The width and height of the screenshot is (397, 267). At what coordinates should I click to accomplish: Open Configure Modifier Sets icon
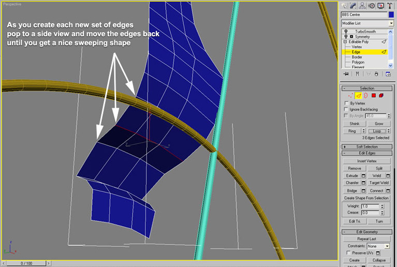(388, 74)
